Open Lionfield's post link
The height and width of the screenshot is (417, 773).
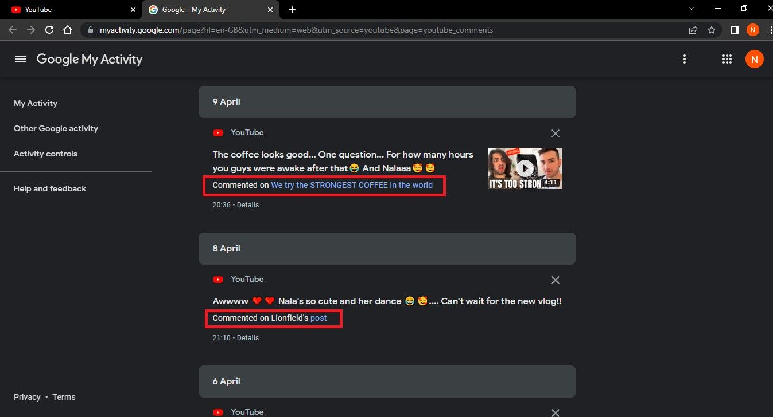point(318,318)
